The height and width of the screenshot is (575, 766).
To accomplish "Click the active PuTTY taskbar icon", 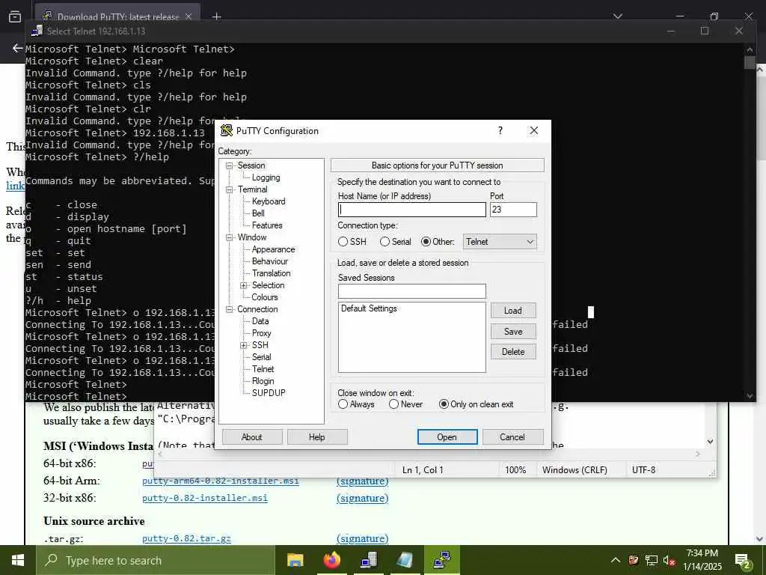I will click(x=441, y=560).
